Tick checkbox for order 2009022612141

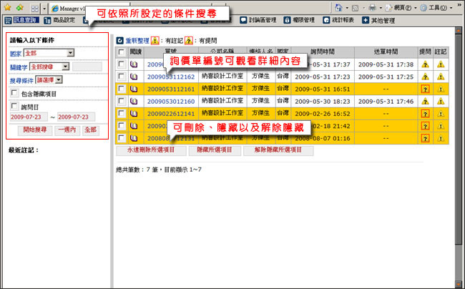tap(122, 113)
